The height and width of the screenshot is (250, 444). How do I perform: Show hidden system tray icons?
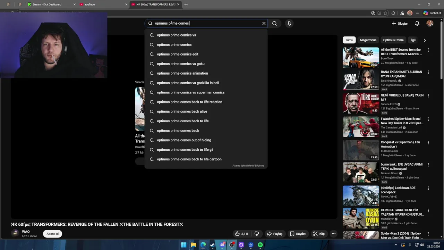pos(396,245)
